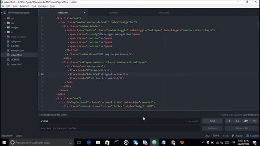Open the Help menu
260x146 pixels.
(52, 6)
